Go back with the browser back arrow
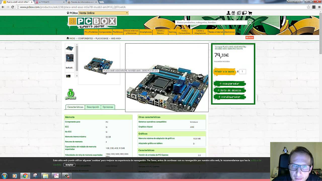Image resolution: width=322 pixels, height=181 pixels. tap(3, 7)
